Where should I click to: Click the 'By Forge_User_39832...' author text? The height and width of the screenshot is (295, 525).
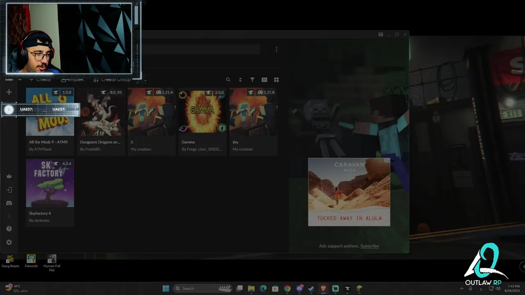202,149
